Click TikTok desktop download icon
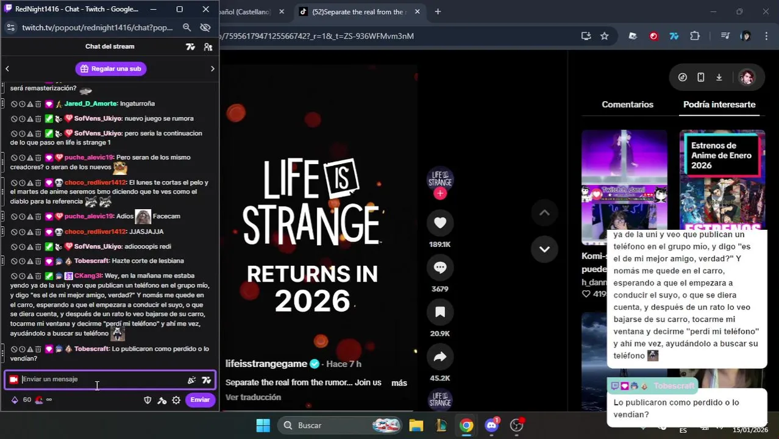This screenshot has height=439, width=779. pyautogui.click(x=719, y=77)
